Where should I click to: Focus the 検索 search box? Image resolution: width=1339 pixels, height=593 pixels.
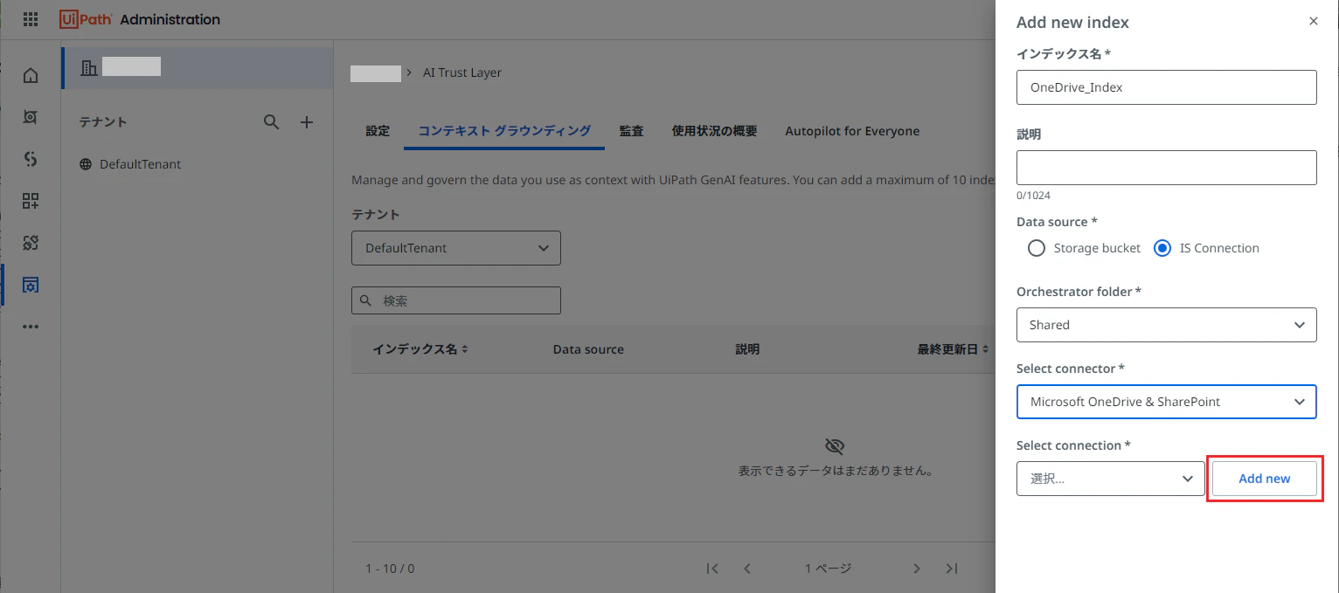point(456,300)
